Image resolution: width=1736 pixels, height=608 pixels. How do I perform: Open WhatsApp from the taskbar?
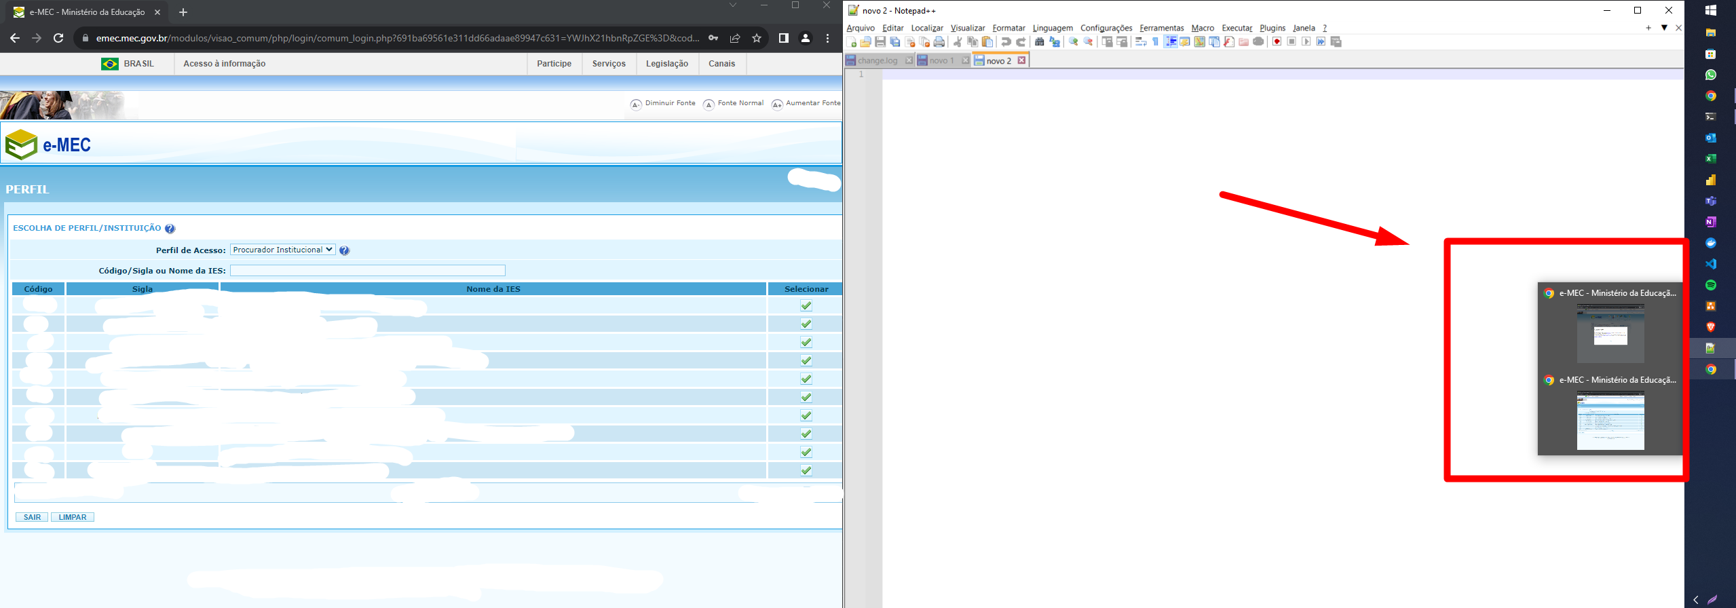point(1710,75)
